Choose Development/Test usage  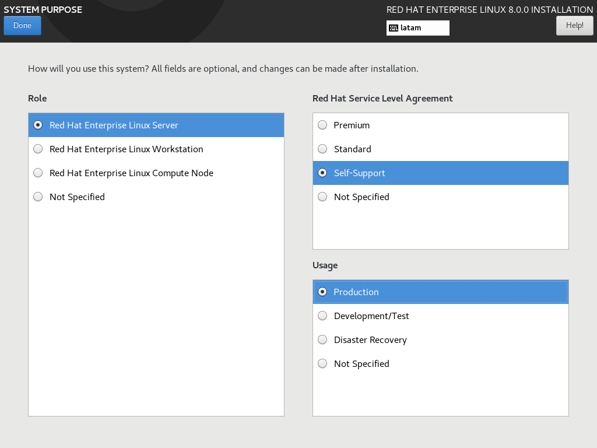click(371, 316)
